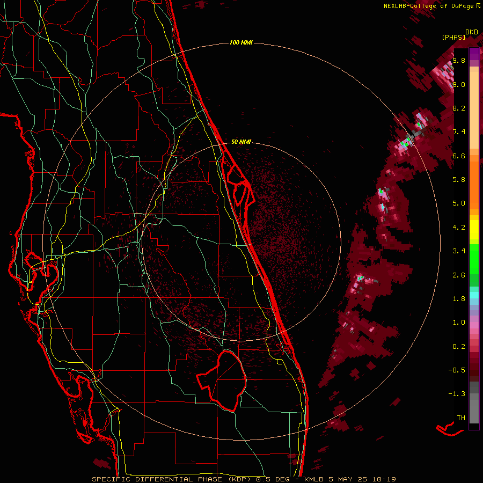Viewport: 483px width, 483px height.
Task: Click the 6.6 scale value
Action: [x=459, y=156]
